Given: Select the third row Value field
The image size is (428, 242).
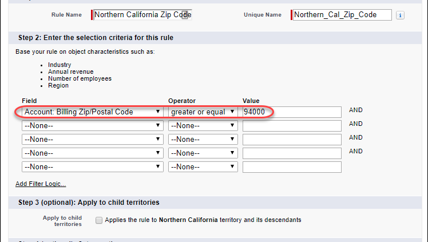Looking at the screenshot, I should pyautogui.click(x=292, y=139).
